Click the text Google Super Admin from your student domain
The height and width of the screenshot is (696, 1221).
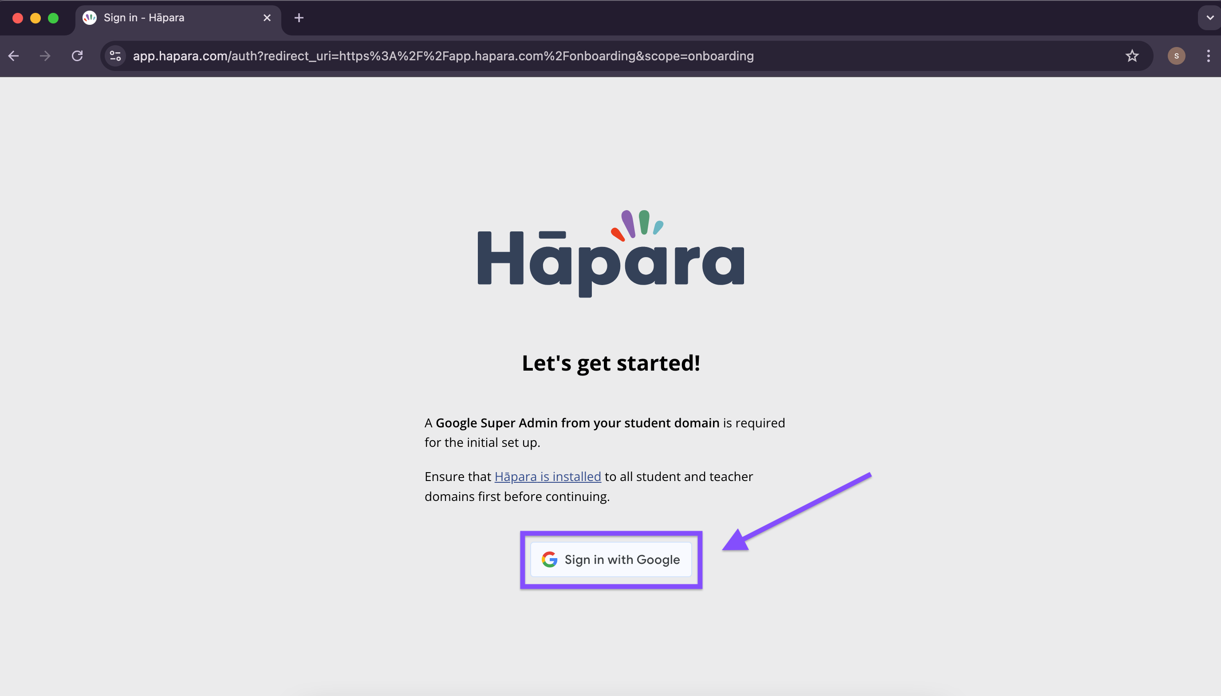click(x=577, y=423)
